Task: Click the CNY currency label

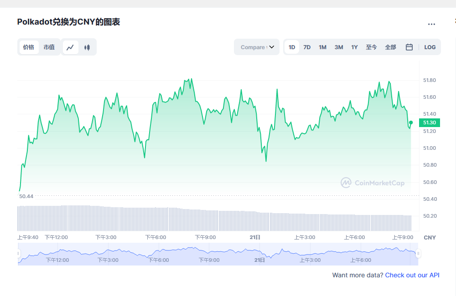Action: click(430, 238)
